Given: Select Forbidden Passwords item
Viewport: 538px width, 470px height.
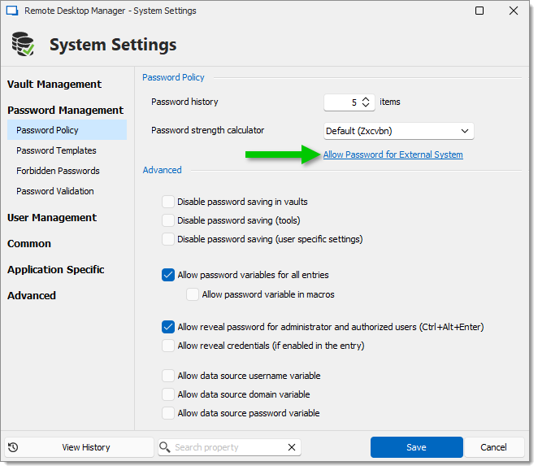Looking at the screenshot, I should tap(58, 171).
